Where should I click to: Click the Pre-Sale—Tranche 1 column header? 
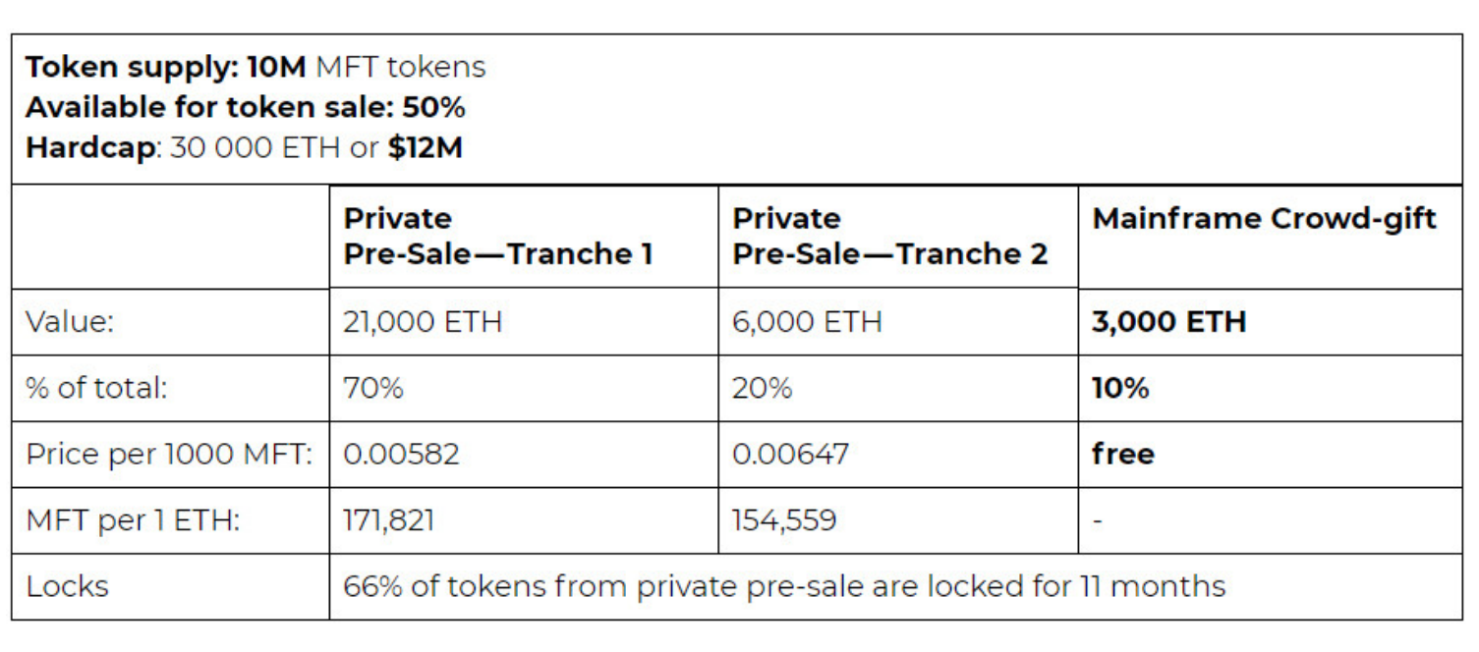[497, 237]
